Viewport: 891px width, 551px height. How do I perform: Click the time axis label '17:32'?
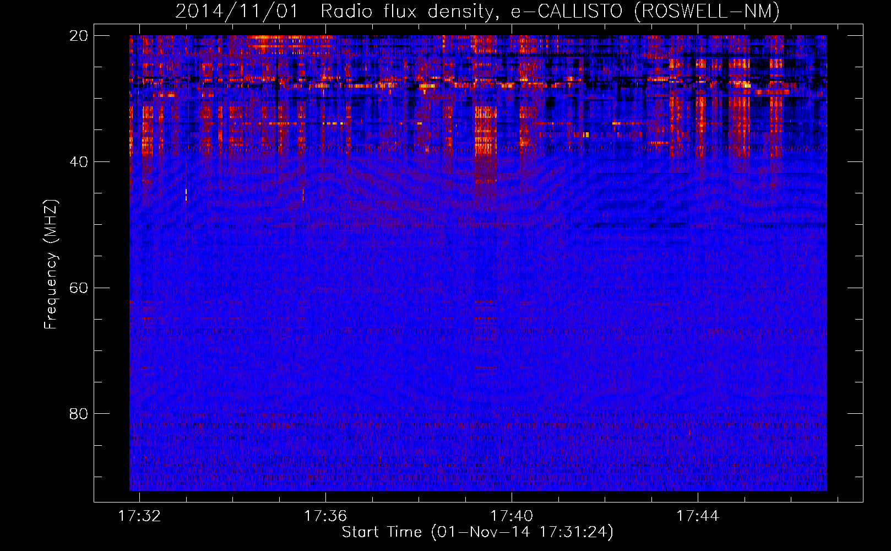click(x=140, y=516)
